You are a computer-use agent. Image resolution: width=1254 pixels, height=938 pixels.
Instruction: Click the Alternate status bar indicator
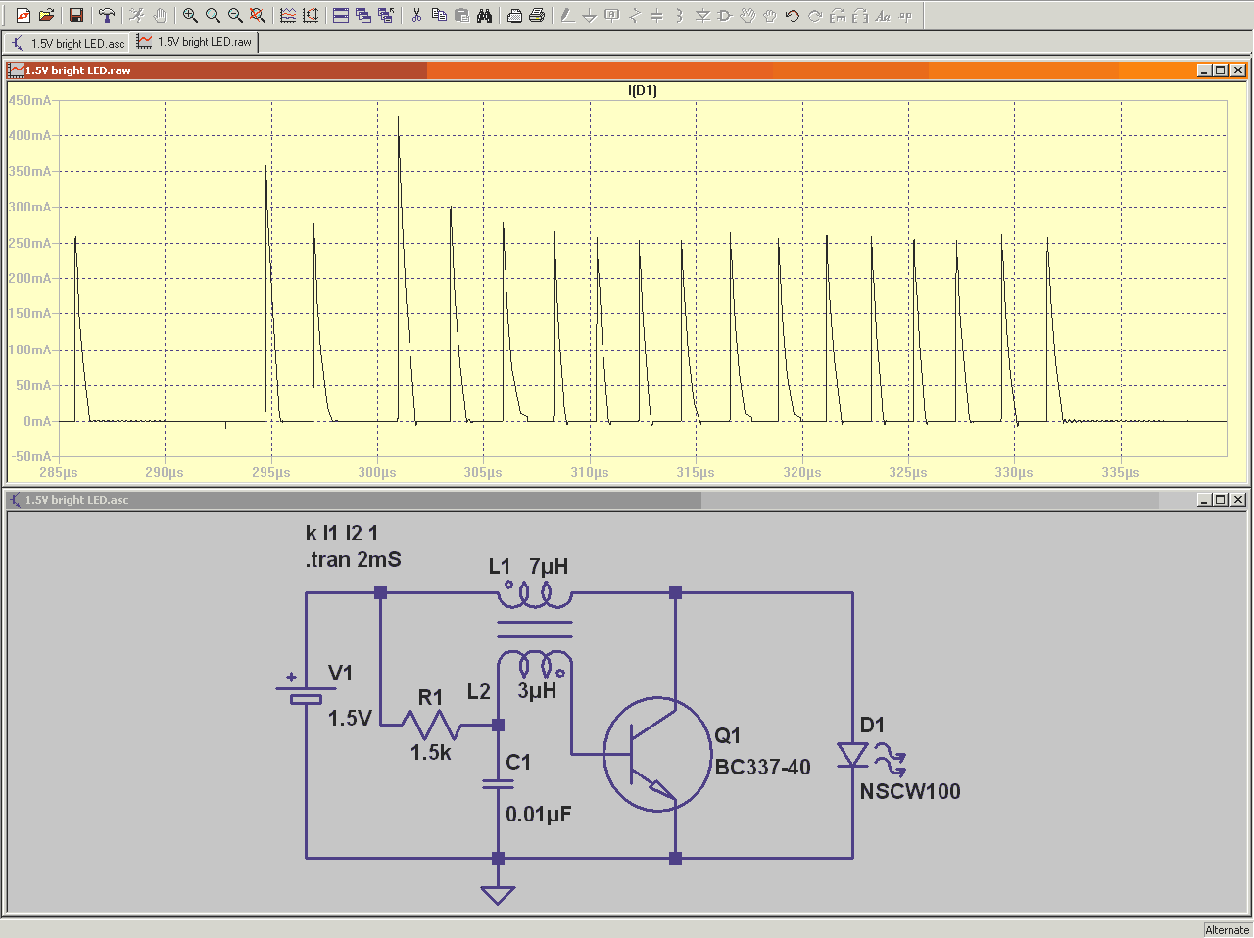coord(1227,930)
